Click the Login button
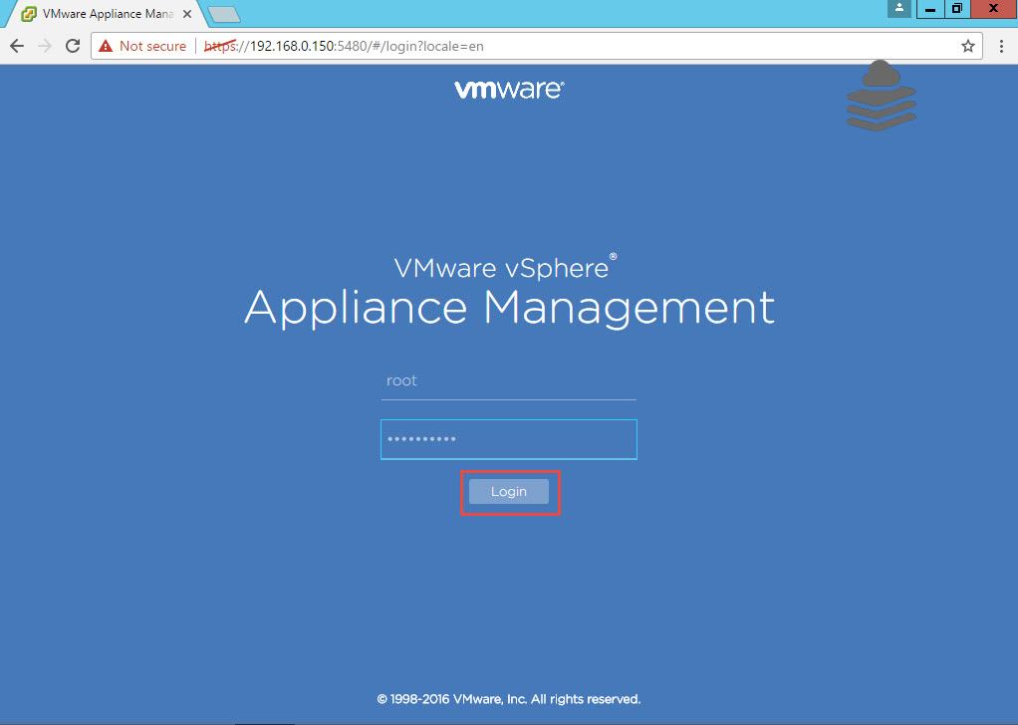The image size is (1018, 725). pos(509,491)
